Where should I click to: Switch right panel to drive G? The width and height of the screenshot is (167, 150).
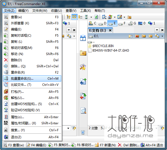click(x=132, y=23)
